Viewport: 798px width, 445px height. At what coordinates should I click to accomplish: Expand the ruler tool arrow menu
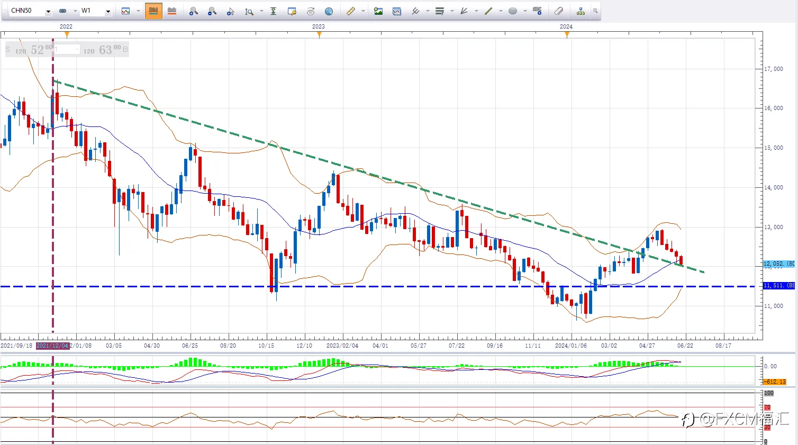tap(363, 11)
